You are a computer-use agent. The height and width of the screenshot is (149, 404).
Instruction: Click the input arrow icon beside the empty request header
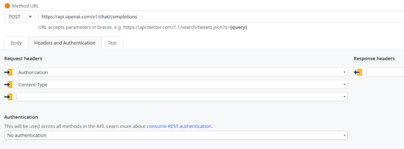pos(9,97)
